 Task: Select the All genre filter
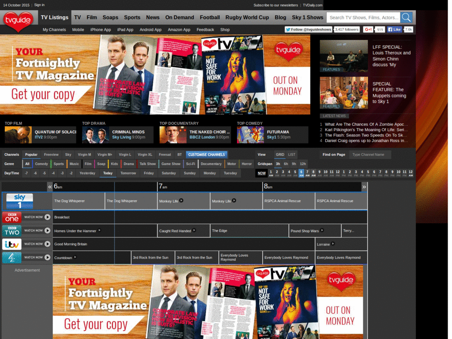27,164
